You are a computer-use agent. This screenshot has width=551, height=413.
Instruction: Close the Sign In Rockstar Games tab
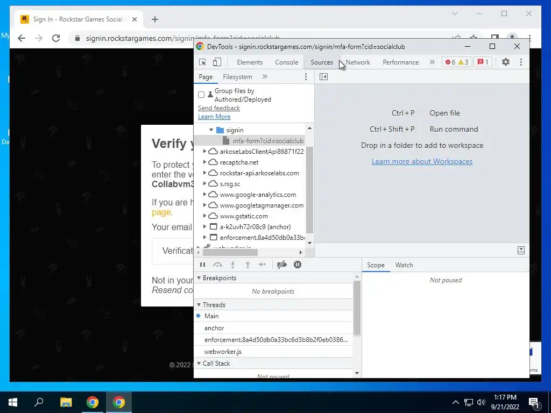(x=134, y=19)
